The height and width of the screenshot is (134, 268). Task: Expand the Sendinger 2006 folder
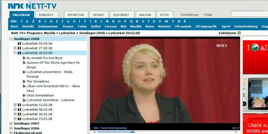point(11,128)
